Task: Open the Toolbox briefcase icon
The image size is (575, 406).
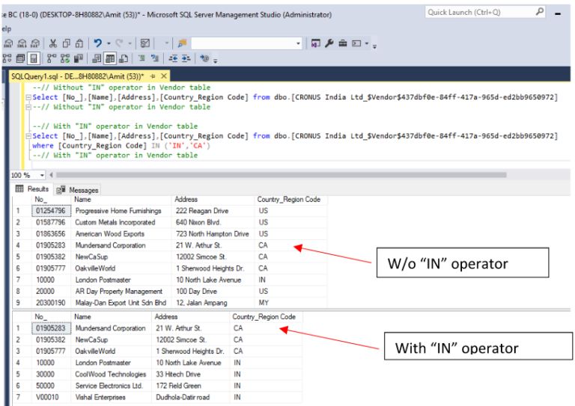Action: pyautogui.click(x=343, y=43)
